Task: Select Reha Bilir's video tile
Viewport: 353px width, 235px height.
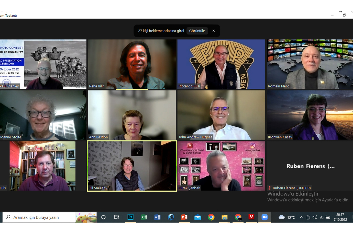Action: click(132, 64)
